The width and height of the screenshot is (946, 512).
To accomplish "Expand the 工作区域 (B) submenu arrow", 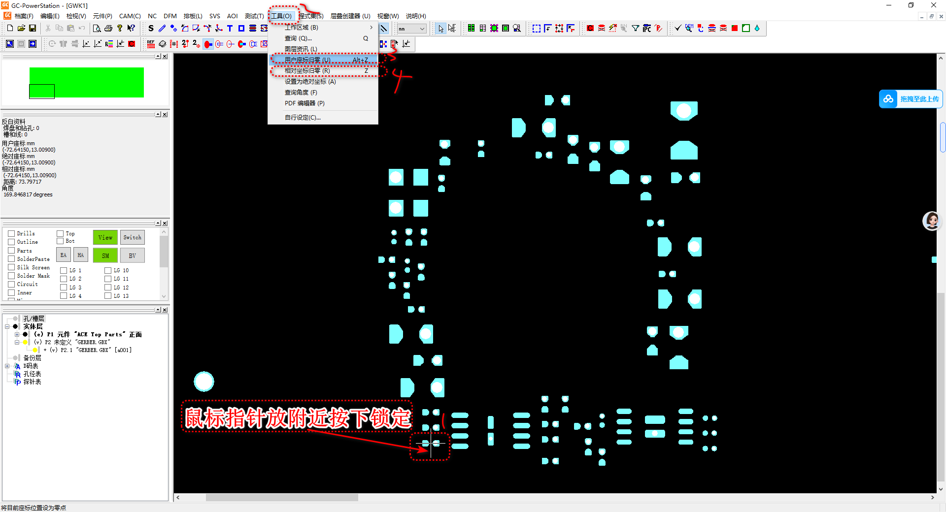I will tap(371, 28).
